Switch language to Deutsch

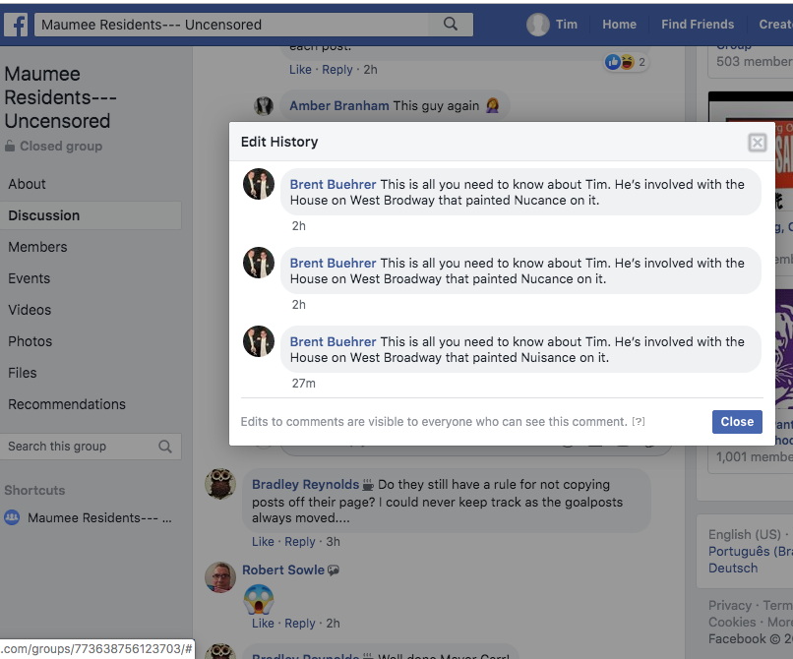733,568
